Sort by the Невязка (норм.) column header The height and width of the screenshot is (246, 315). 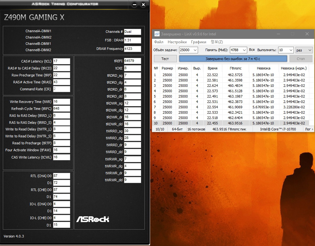[x=294, y=68]
